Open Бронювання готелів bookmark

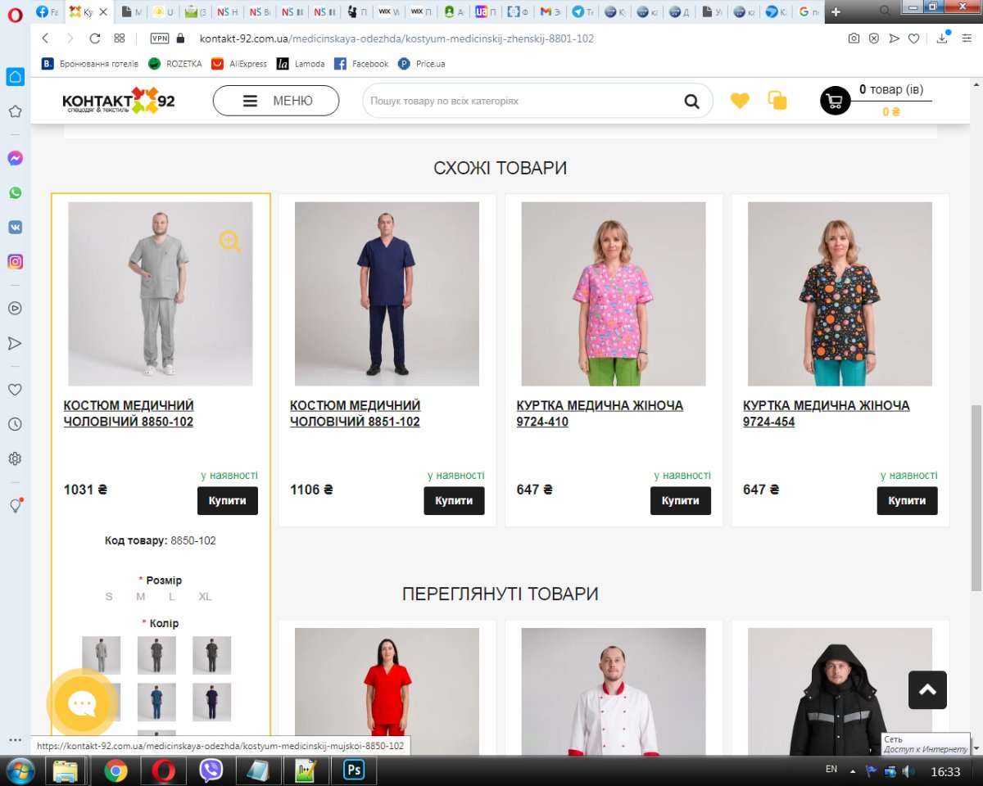click(x=90, y=64)
